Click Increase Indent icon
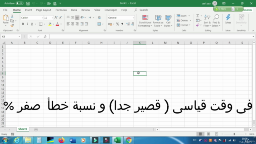This screenshot has height=144, width=256. [x=86, y=24]
